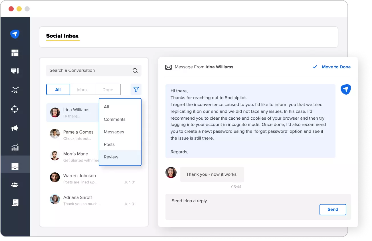Open the analytics chart icon in sidebar
Image resolution: width=372 pixels, height=241 pixels.
(15, 147)
